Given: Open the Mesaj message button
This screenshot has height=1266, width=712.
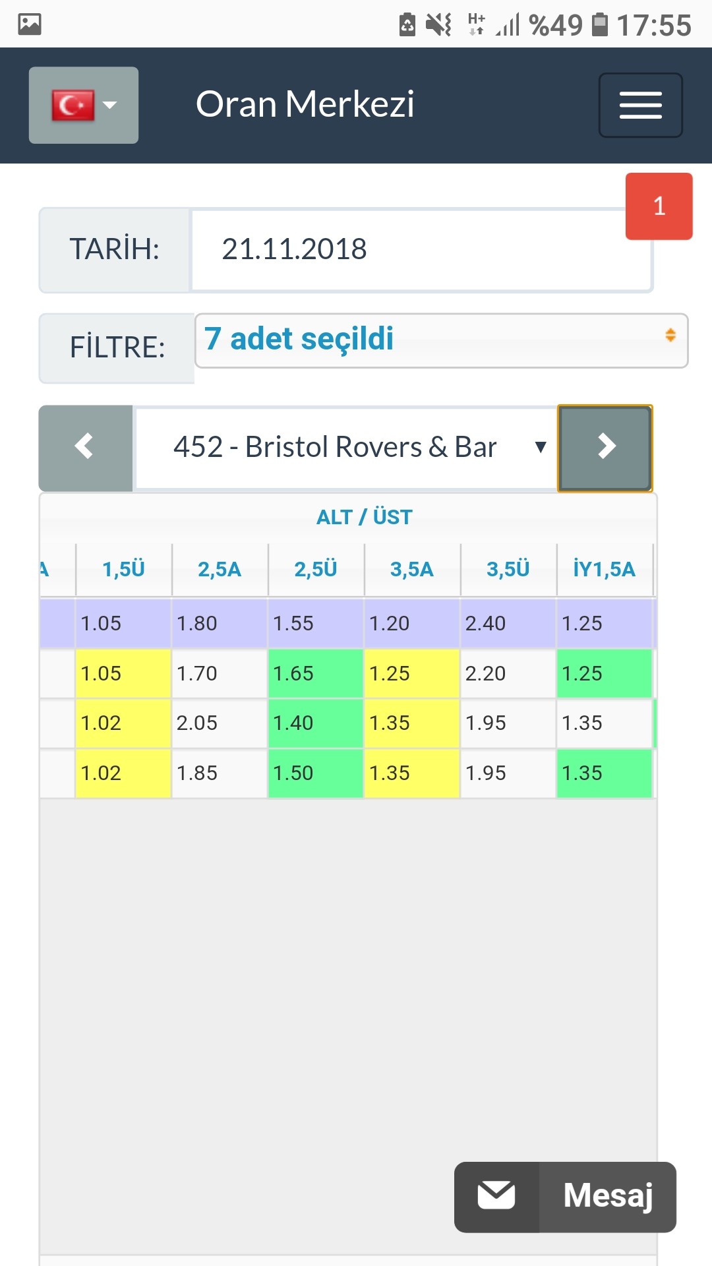Looking at the screenshot, I should pos(607,1196).
